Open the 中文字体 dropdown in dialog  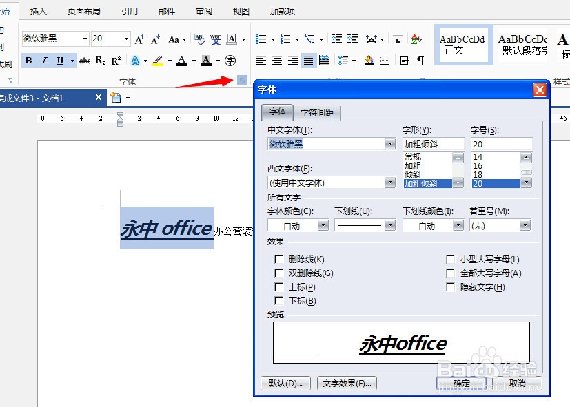(390, 144)
